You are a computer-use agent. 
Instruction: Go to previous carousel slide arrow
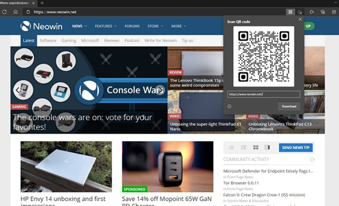(x=17, y=90)
